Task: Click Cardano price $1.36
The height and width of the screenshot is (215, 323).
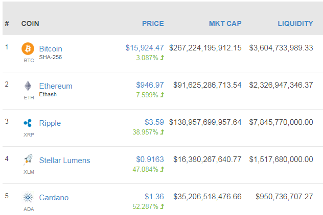Action: tap(154, 197)
